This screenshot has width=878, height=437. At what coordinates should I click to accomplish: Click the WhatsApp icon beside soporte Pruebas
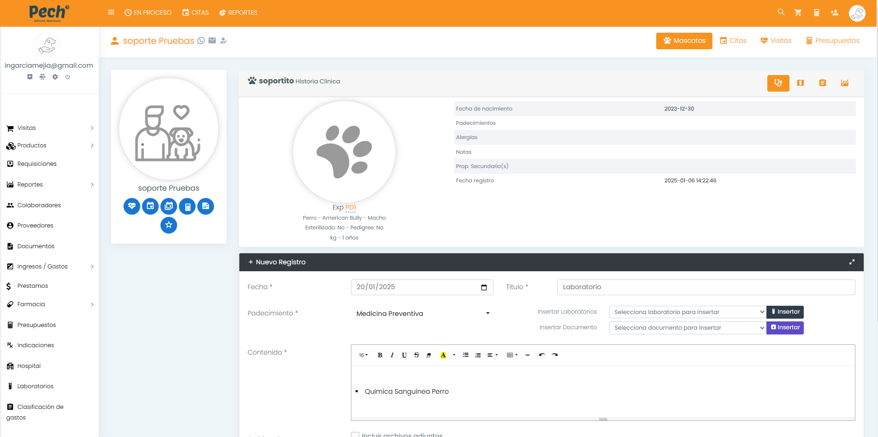click(201, 41)
